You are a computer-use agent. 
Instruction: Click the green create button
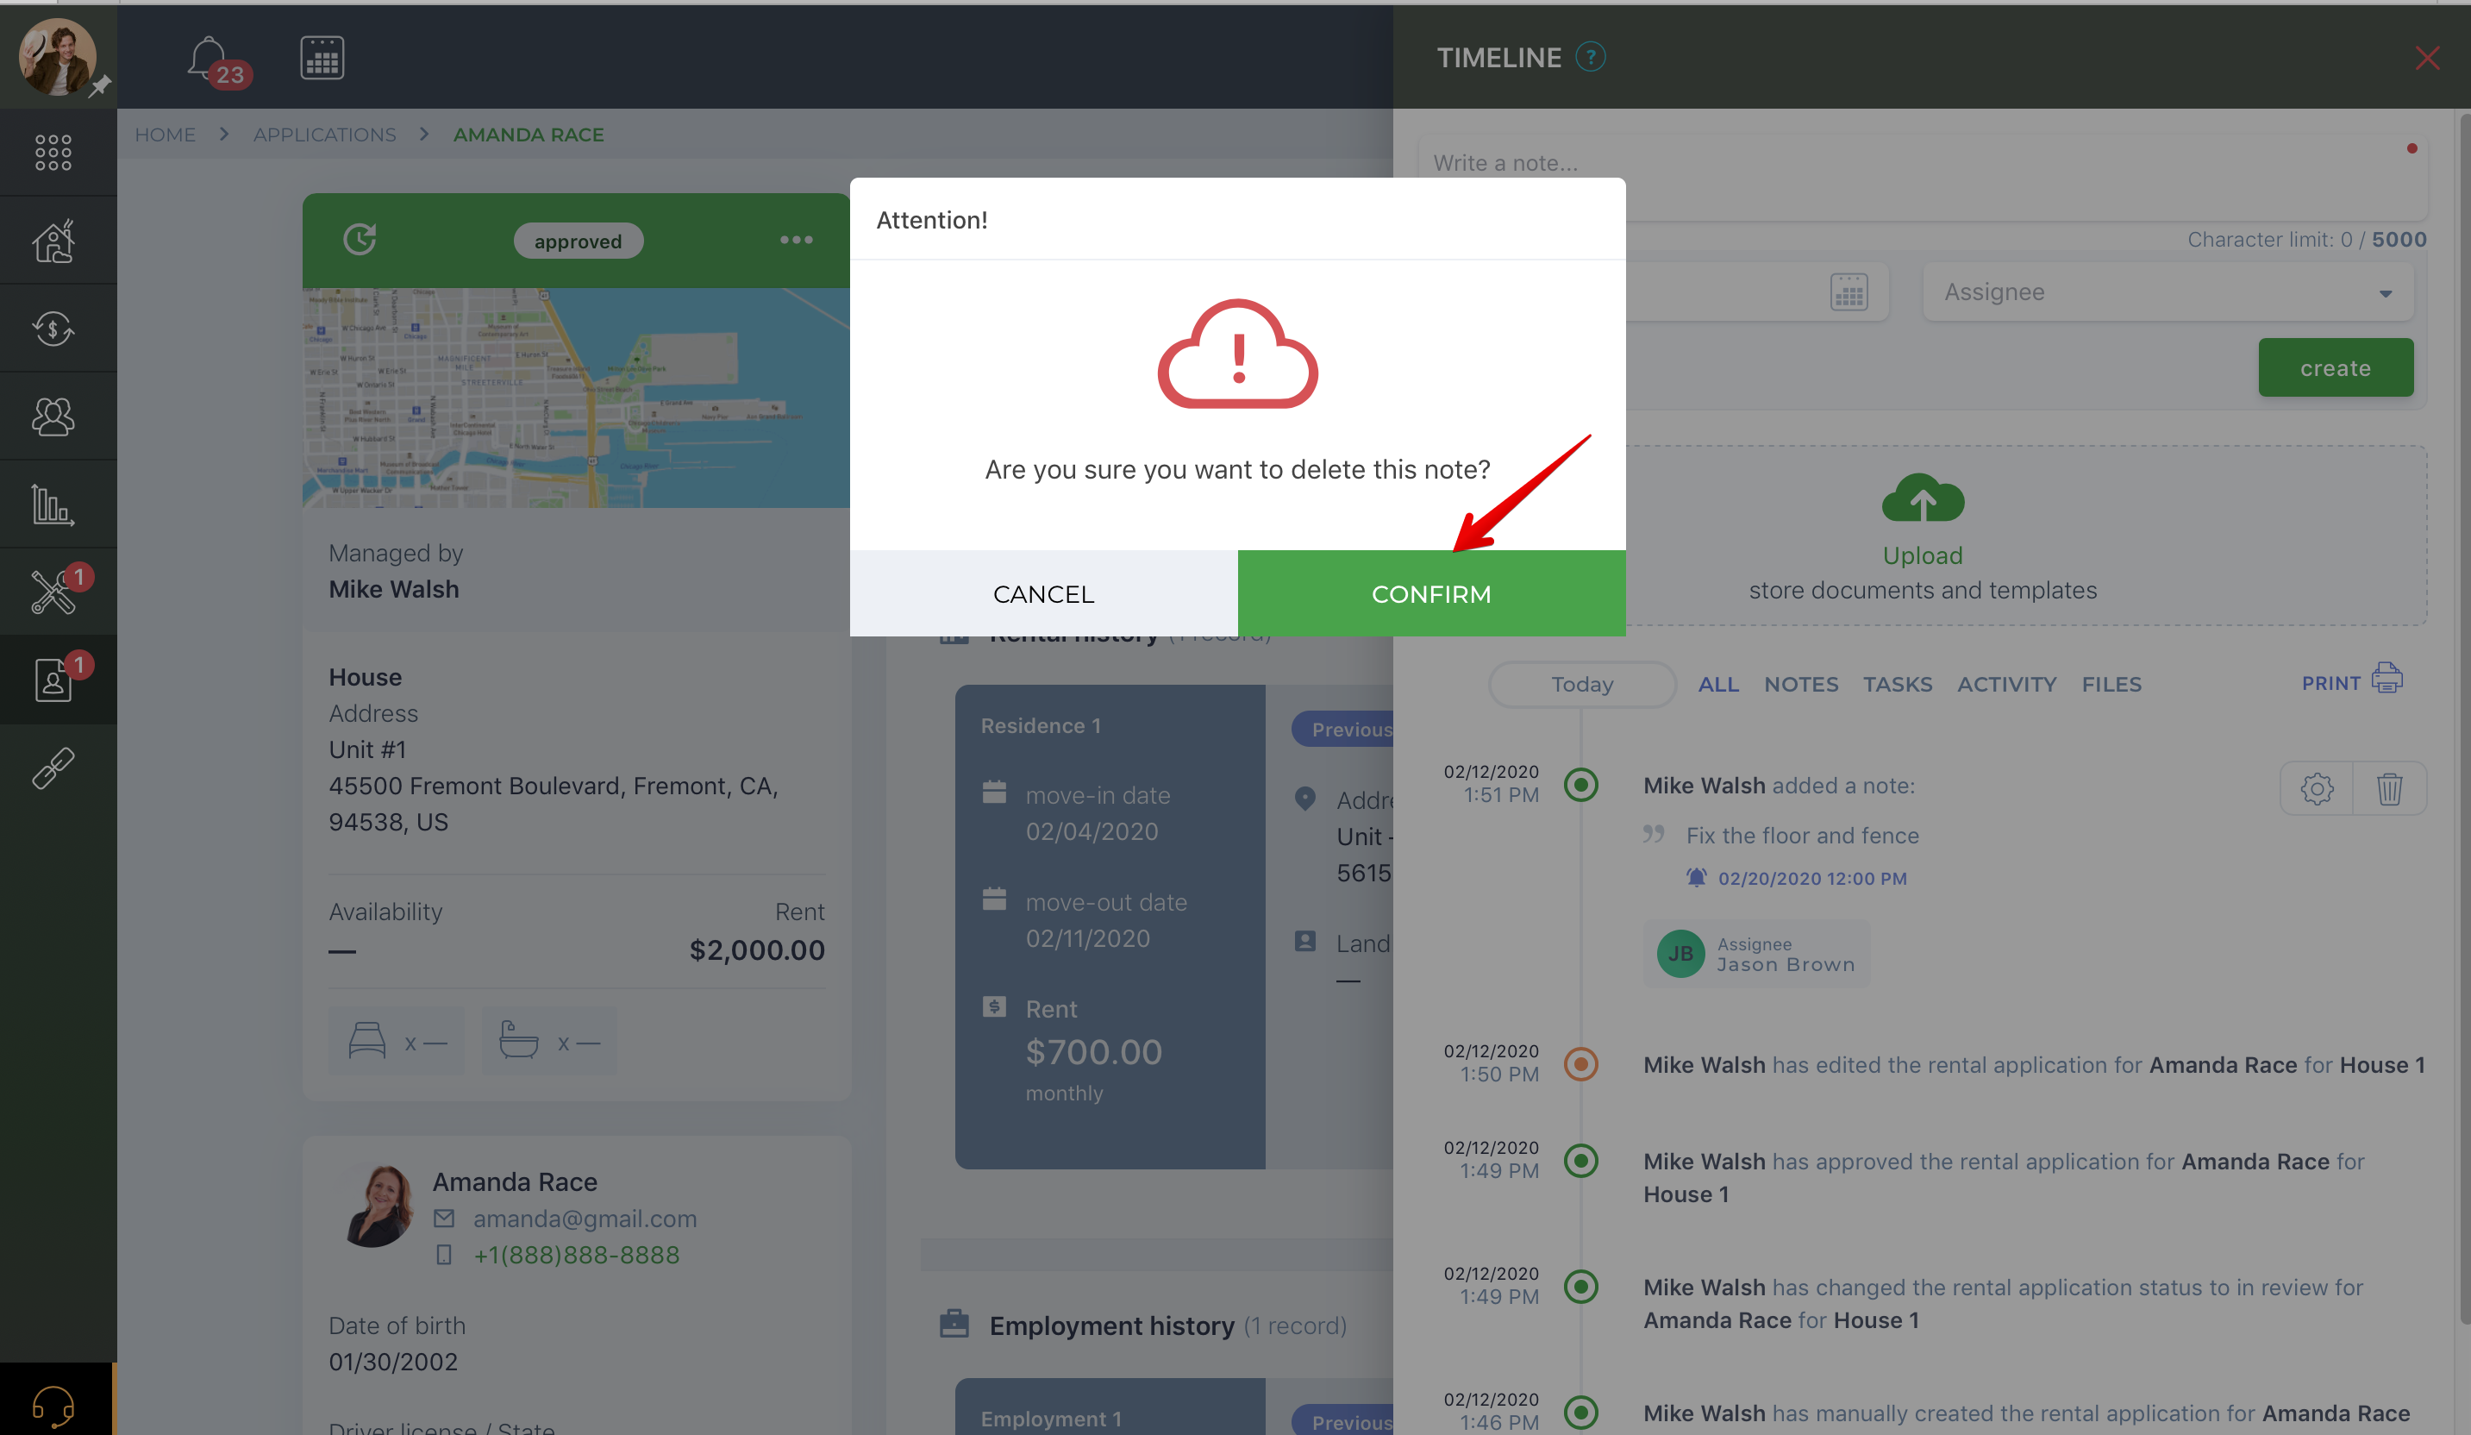click(x=2335, y=368)
